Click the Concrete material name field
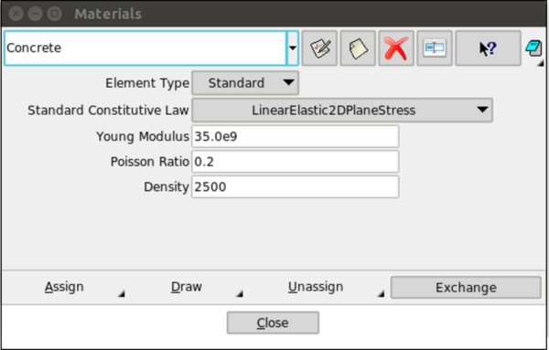This screenshot has width=549, height=350. point(145,48)
